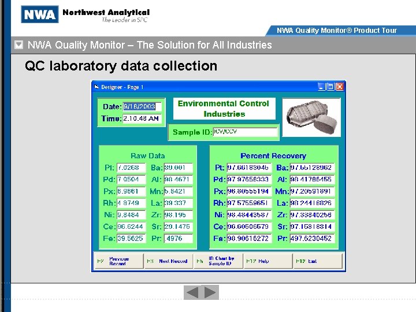Click the Environmental Control Industries heading

coord(224,109)
